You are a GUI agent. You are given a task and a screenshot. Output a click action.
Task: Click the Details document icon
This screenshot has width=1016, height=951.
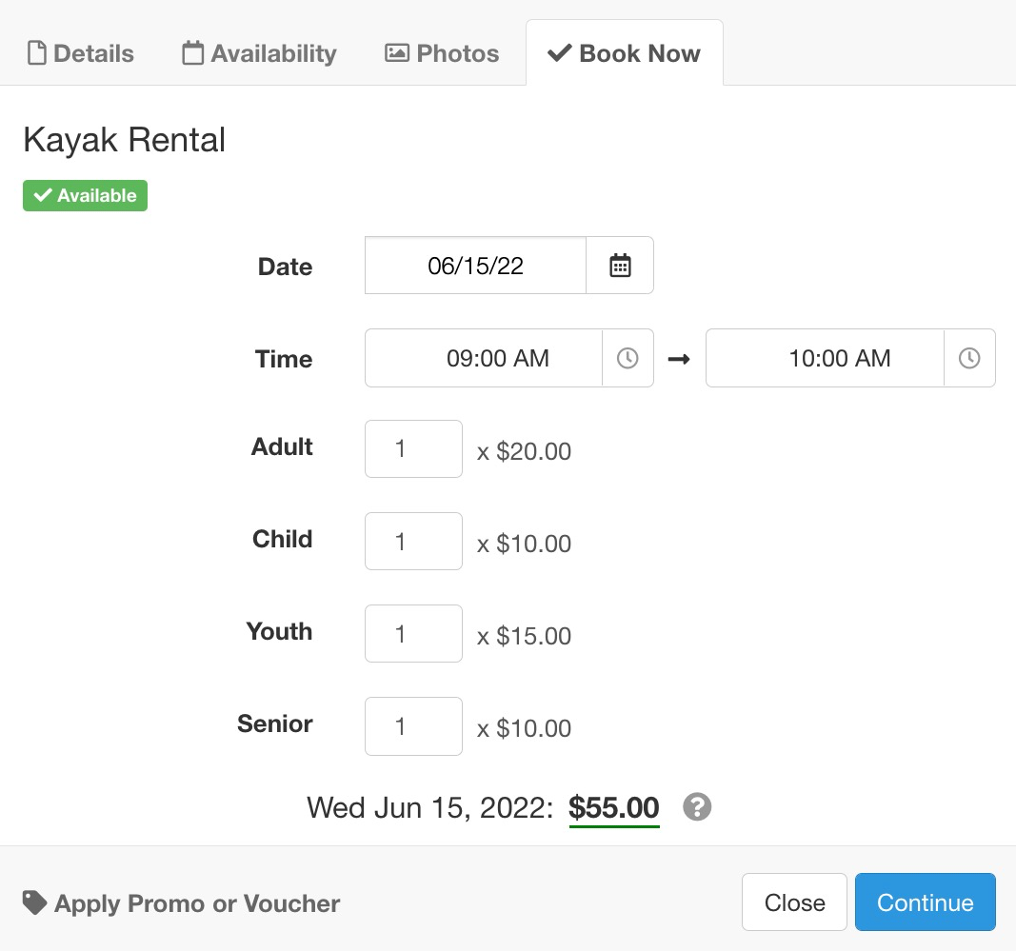37,53
